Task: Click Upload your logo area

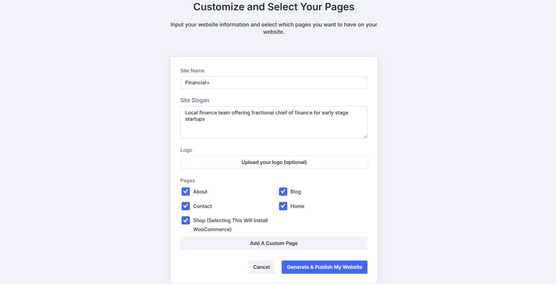Action: point(273,162)
